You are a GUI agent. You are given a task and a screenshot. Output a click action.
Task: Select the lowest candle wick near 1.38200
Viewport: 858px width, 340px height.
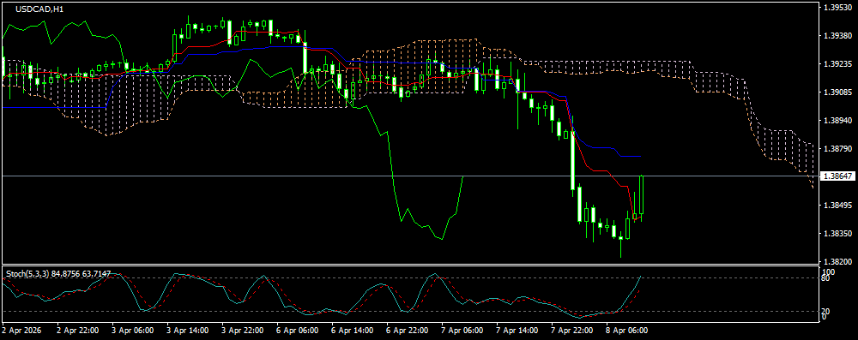(x=621, y=248)
